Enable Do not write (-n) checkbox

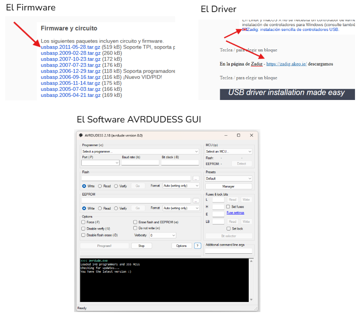coord(135,228)
